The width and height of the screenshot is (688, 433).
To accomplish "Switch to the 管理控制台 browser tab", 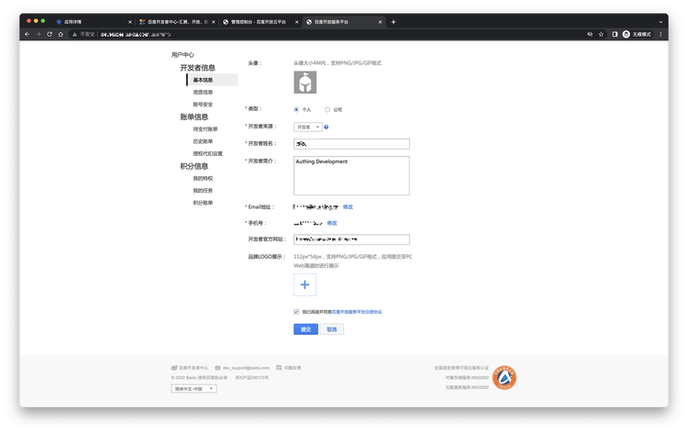I will [258, 21].
